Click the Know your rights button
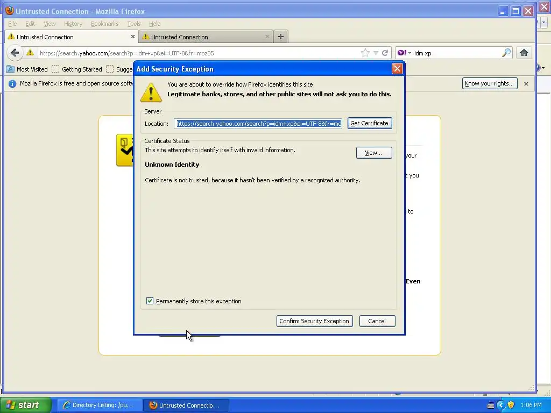 click(490, 83)
